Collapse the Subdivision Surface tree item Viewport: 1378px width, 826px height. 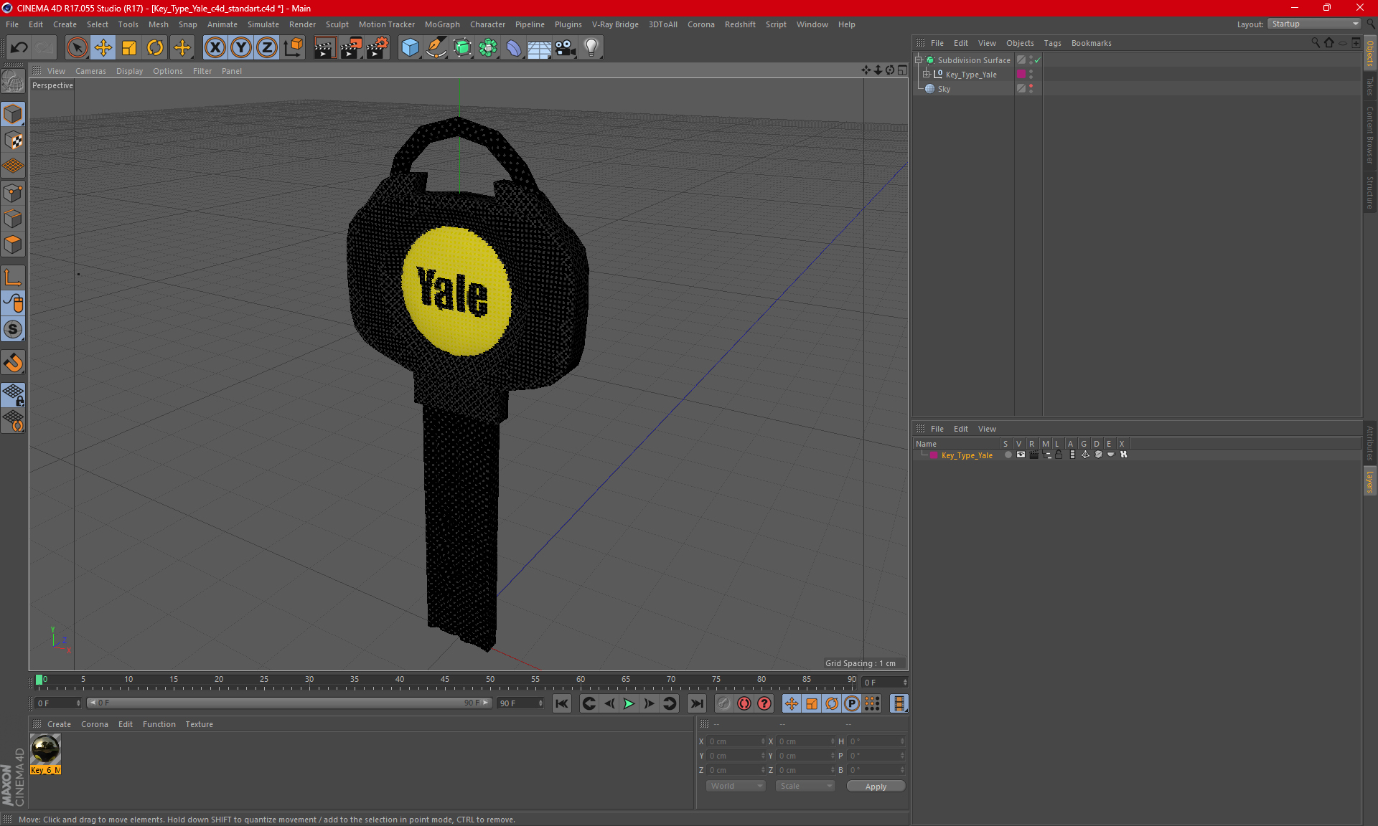pos(919,60)
